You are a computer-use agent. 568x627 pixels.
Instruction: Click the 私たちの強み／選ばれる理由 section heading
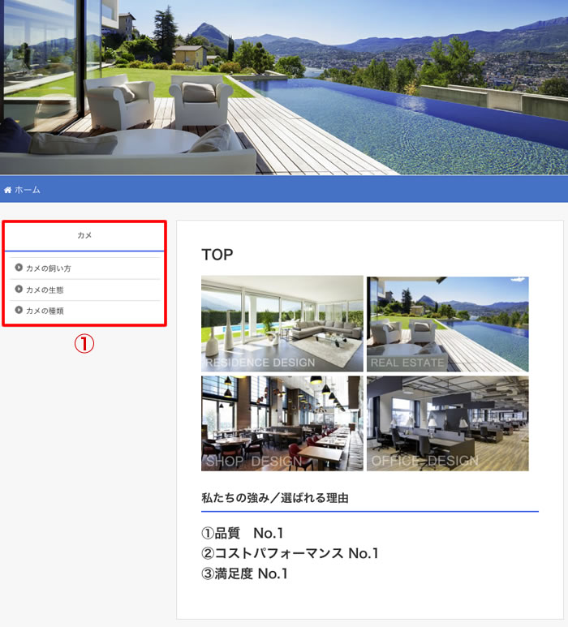(x=275, y=498)
